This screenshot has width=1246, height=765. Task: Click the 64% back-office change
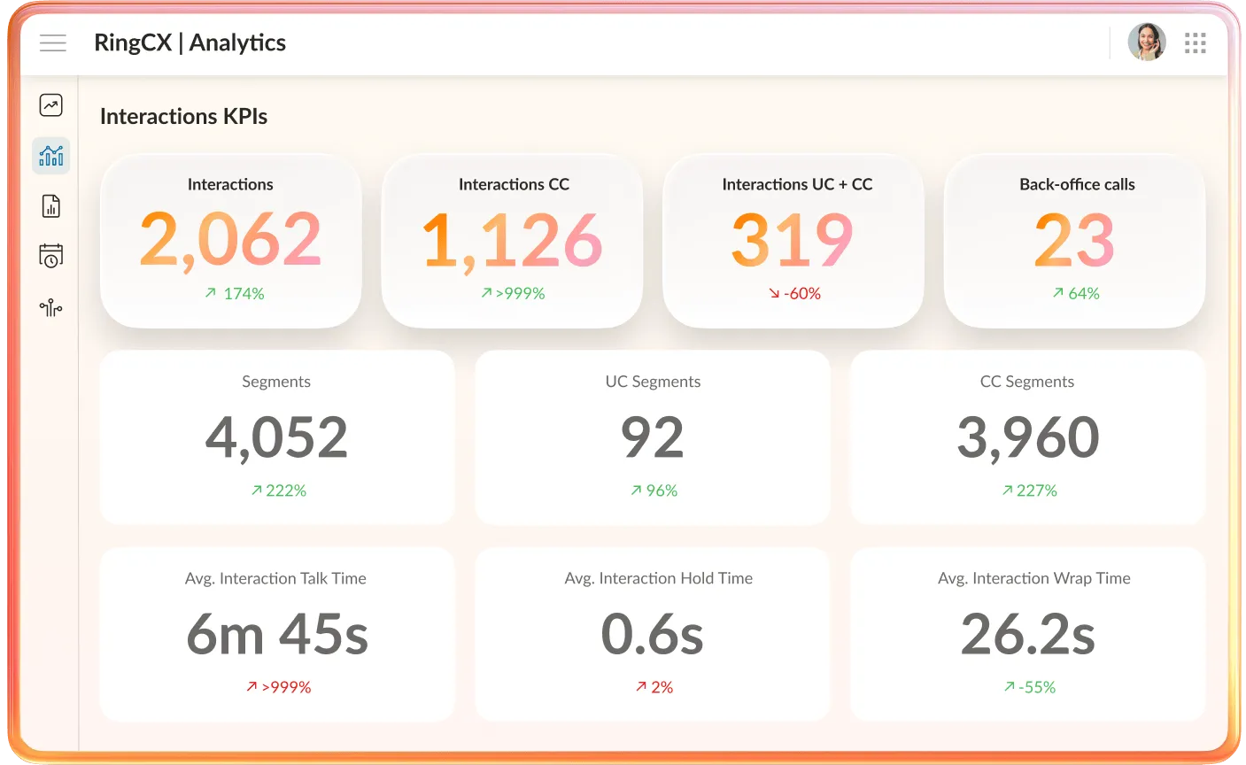point(1076,293)
